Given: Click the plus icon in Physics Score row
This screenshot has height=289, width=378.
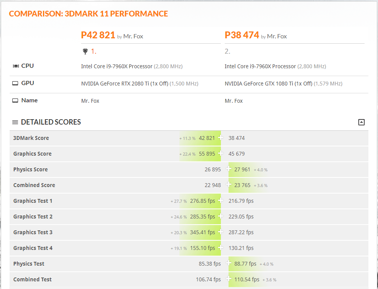Looking at the screenshot, I should [229, 169].
